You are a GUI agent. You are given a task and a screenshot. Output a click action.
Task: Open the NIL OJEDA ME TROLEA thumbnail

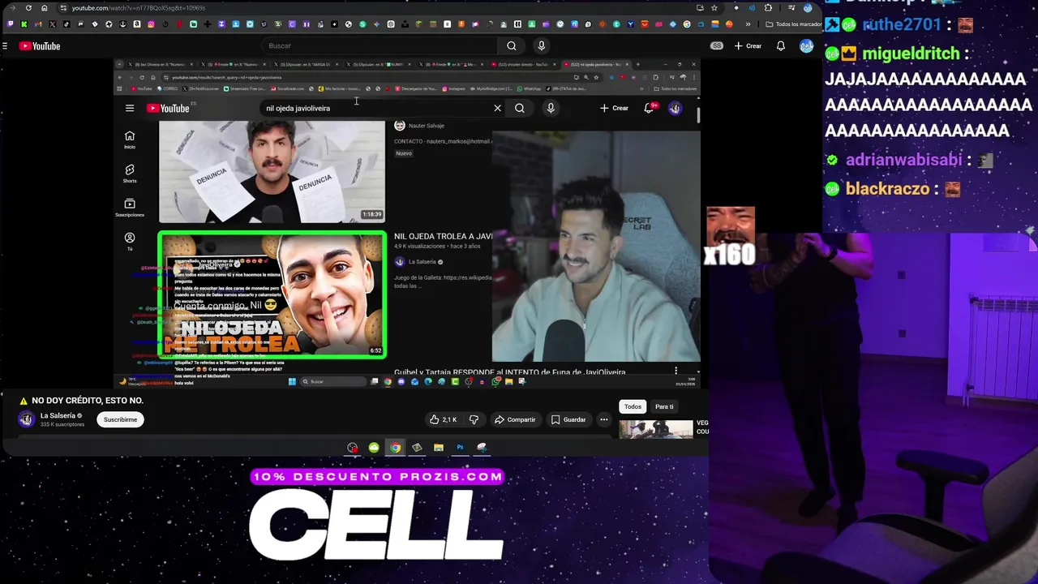coord(272,295)
